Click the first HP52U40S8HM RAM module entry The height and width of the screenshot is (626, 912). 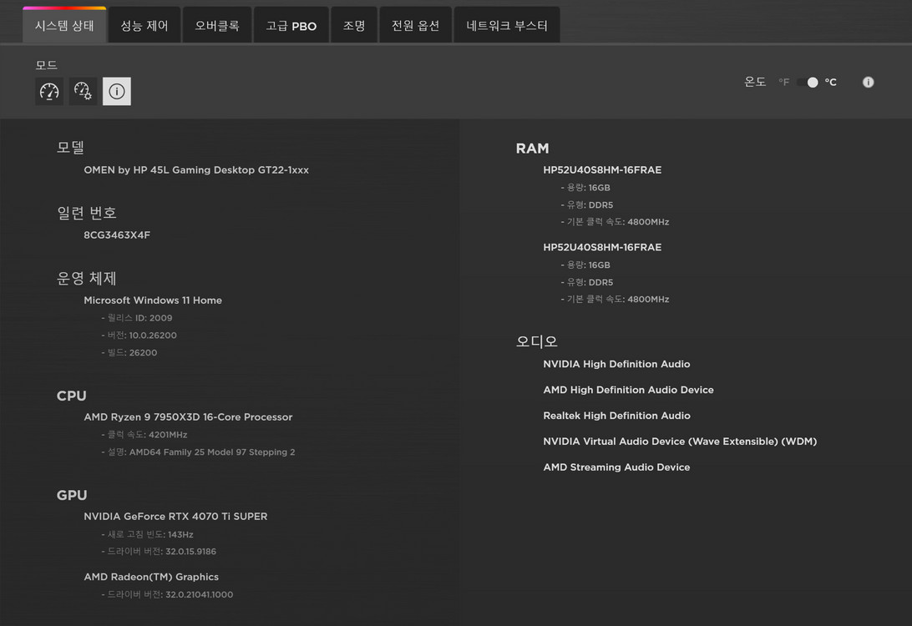602,169
